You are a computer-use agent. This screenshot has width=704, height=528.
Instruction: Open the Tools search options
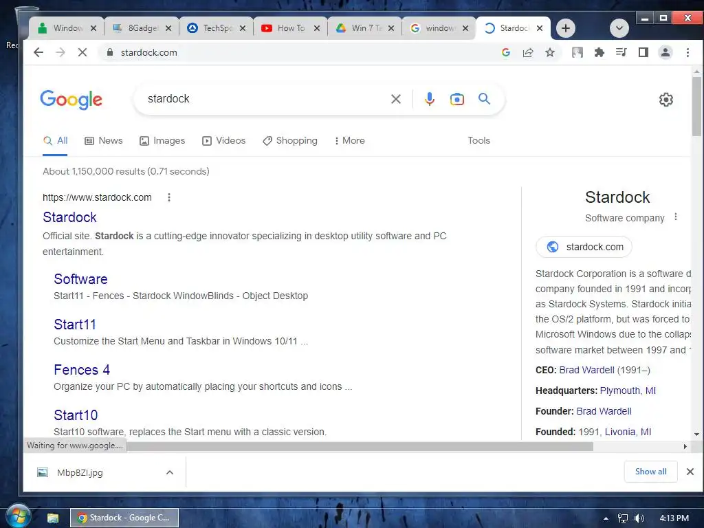click(x=478, y=140)
